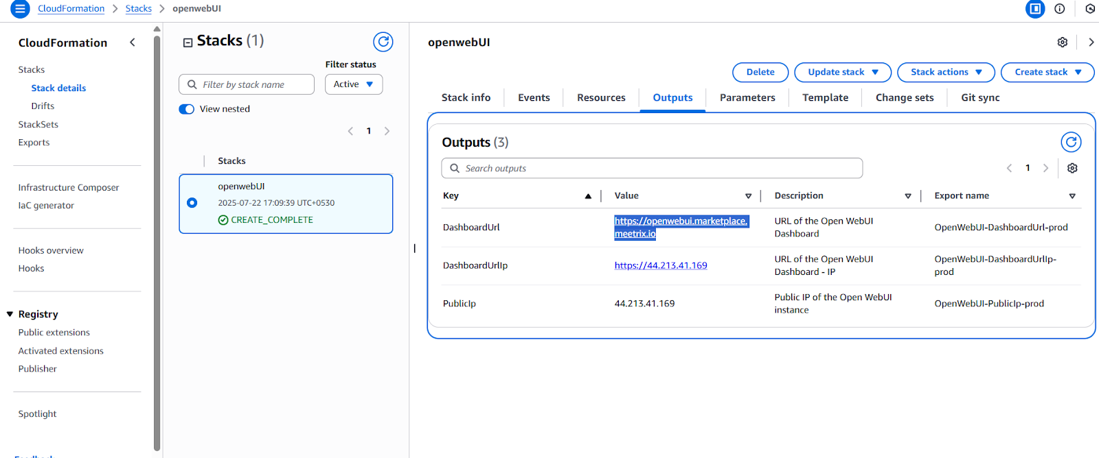Sort outputs by Export name arrow
Screen dimensions: 1099x458
[1072, 196]
